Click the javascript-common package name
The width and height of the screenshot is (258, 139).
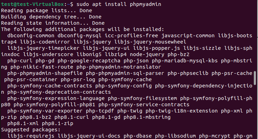(188, 36)
